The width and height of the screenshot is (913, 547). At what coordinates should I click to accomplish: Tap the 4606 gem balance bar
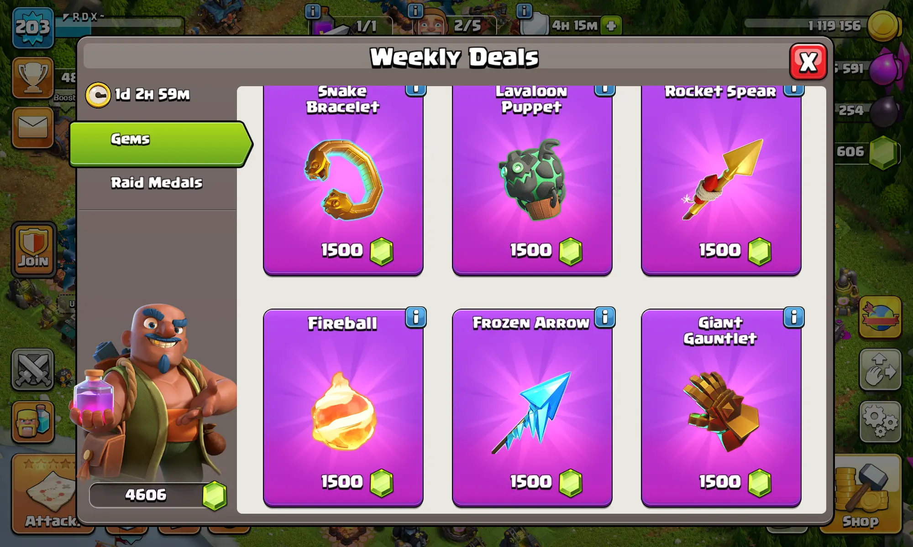157,495
